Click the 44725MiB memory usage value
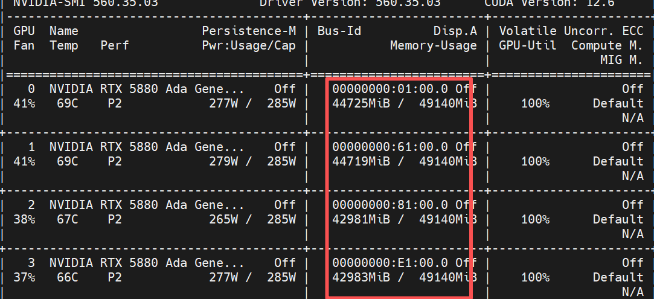 coord(361,103)
